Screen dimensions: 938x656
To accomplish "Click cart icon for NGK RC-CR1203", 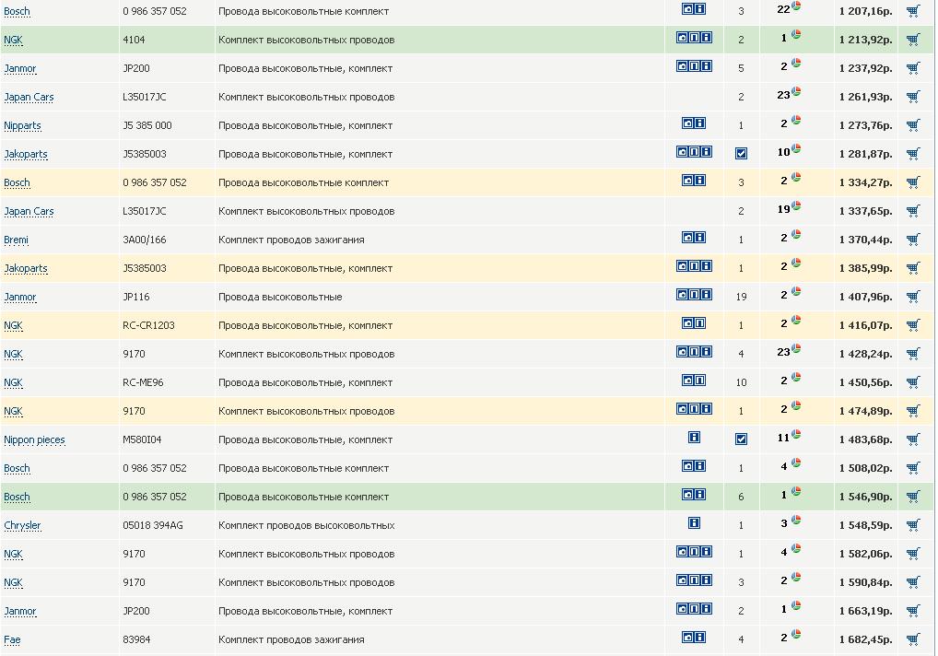I will 913,325.
